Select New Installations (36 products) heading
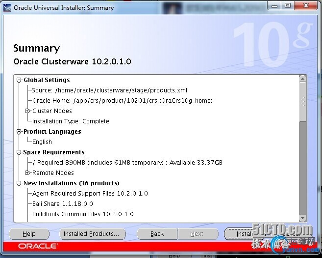322x258 pixels. (x=71, y=183)
